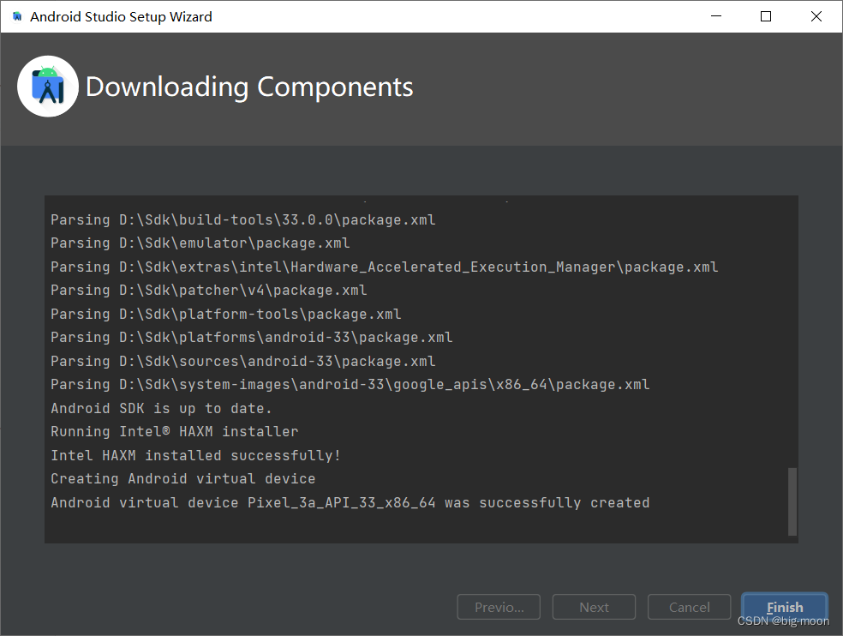Close the Setup Wizard window
The height and width of the screenshot is (636, 843).
[816, 16]
